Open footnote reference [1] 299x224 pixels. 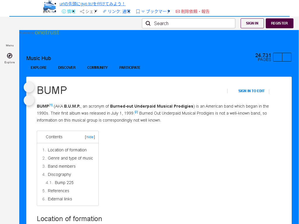pos(51,105)
